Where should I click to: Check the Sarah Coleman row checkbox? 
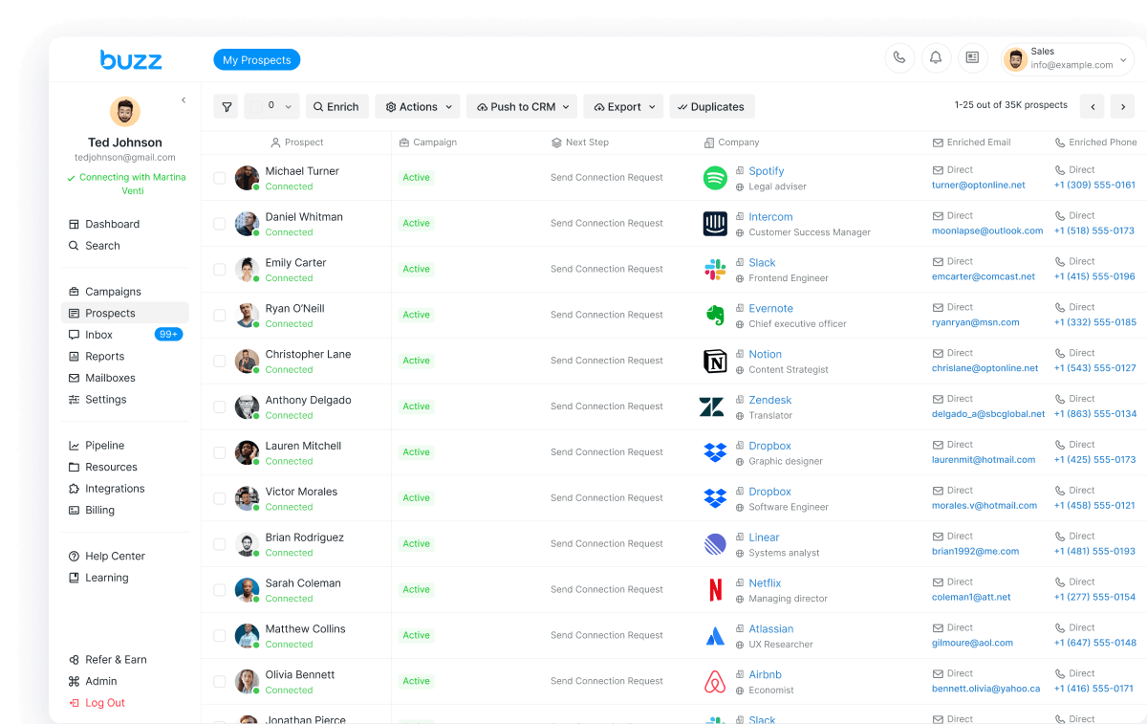tap(220, 590)
